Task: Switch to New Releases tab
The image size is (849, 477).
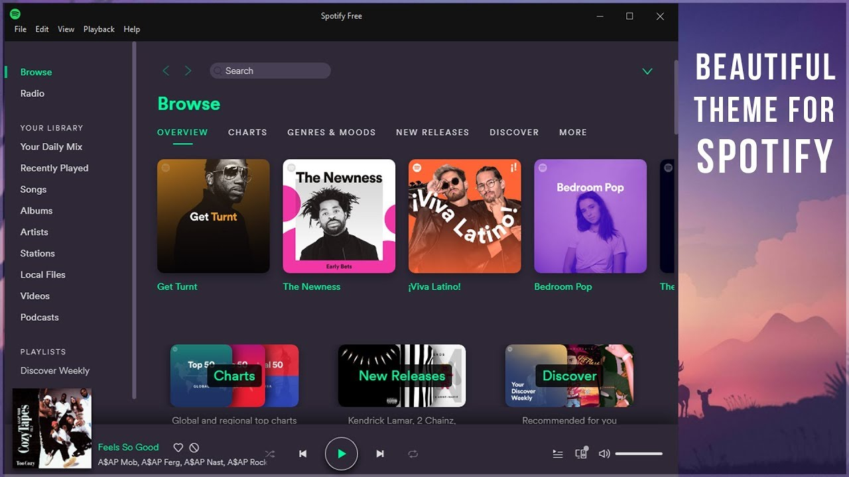Action: pyautogui.click(x=432, y=132)
